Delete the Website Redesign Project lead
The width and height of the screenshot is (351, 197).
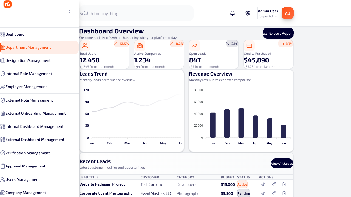pos(284,184)
